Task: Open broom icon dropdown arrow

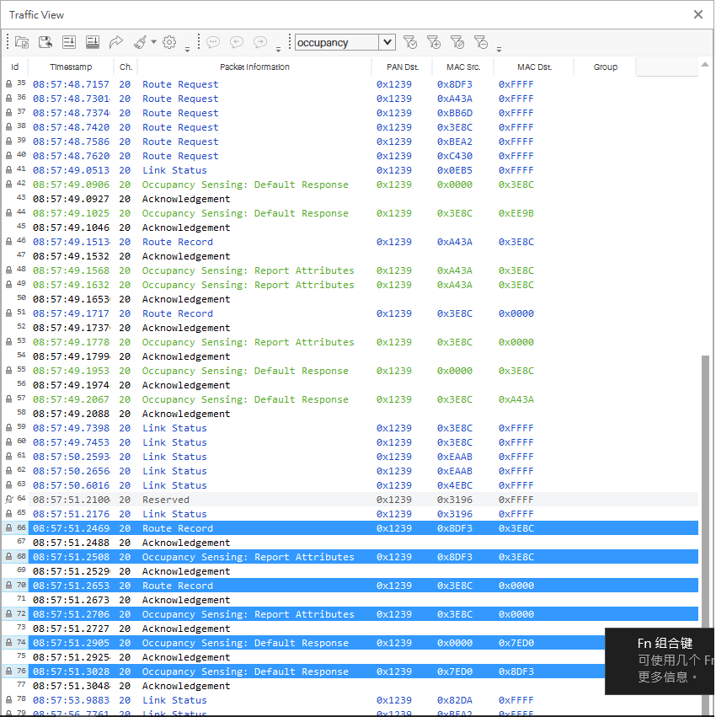Action: [153, 42]
